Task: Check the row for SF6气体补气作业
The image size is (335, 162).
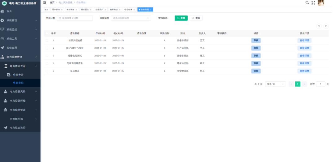Action: 47,48
